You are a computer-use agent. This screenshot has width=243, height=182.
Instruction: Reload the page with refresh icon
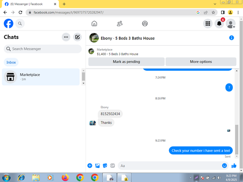tap(20, 13)
